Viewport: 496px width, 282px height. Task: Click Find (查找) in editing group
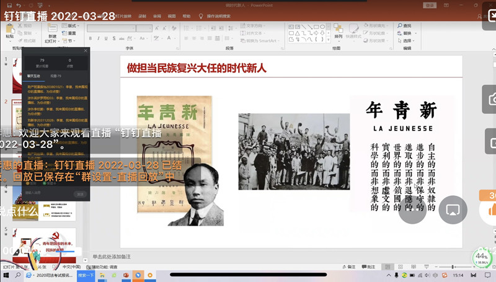pos(405,25)
